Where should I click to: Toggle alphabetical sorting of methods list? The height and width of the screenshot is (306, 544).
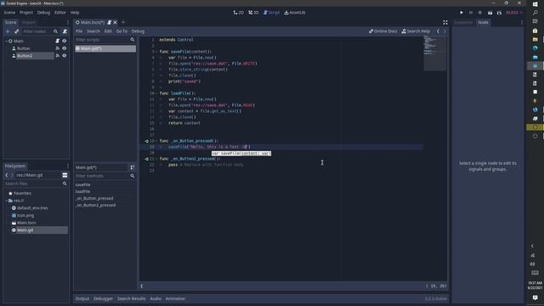[133, 167]
